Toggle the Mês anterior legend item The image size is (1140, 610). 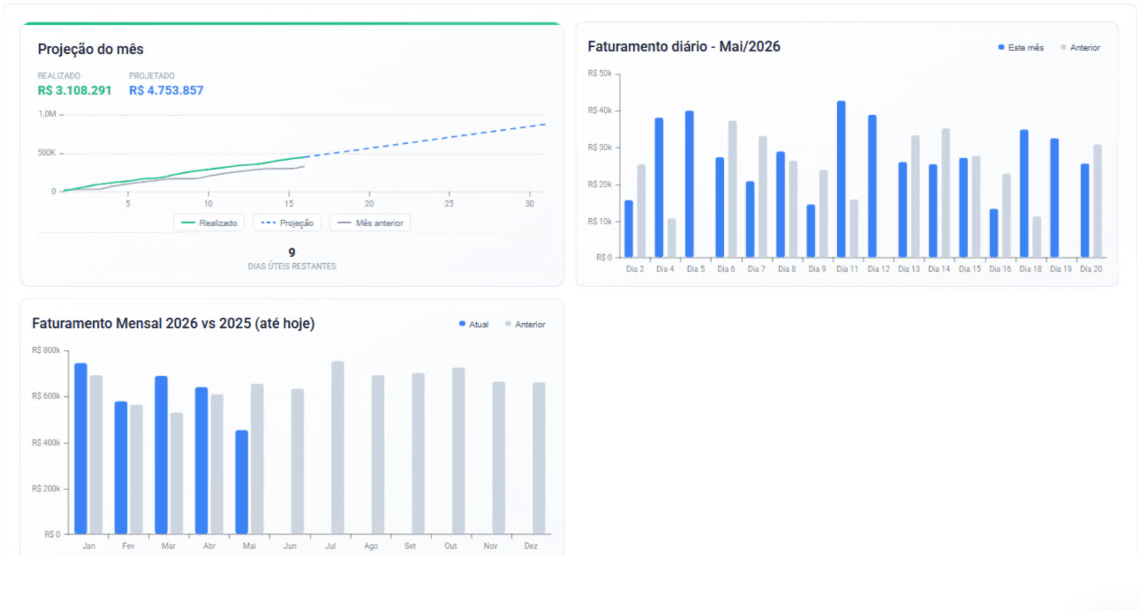coord(370,223)
